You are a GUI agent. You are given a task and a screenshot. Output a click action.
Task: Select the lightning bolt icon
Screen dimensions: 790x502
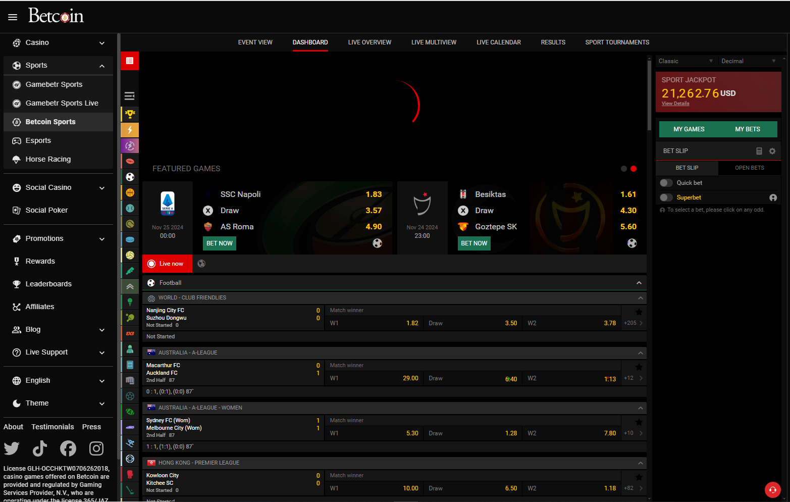tap(130, 130)
